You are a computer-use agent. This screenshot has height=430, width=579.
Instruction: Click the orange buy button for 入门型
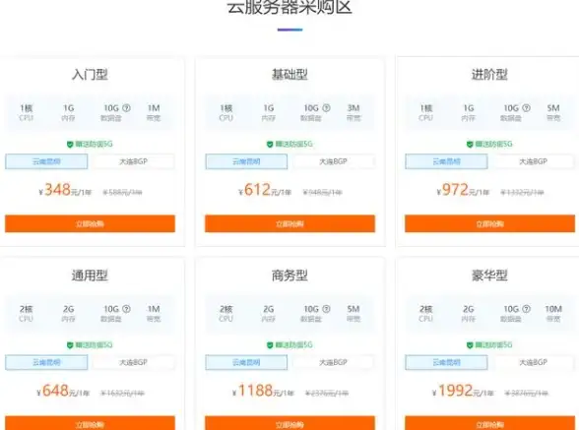[91, 223]
